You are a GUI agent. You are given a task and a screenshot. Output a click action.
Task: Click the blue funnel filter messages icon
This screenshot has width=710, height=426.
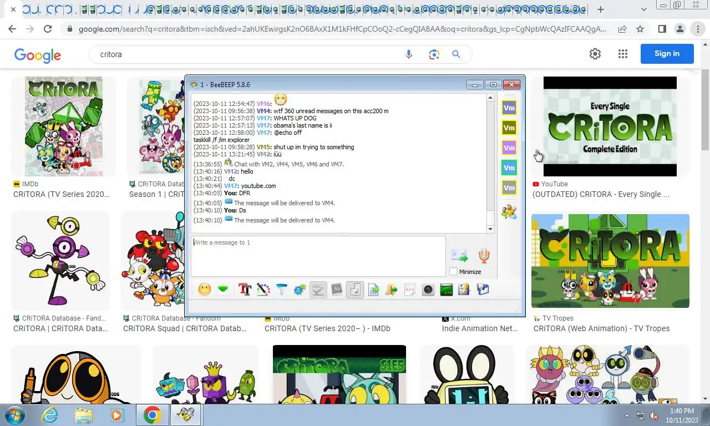[282, 290]
